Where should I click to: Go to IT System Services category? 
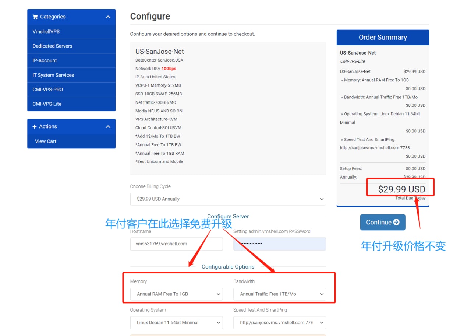pos(53,75)
